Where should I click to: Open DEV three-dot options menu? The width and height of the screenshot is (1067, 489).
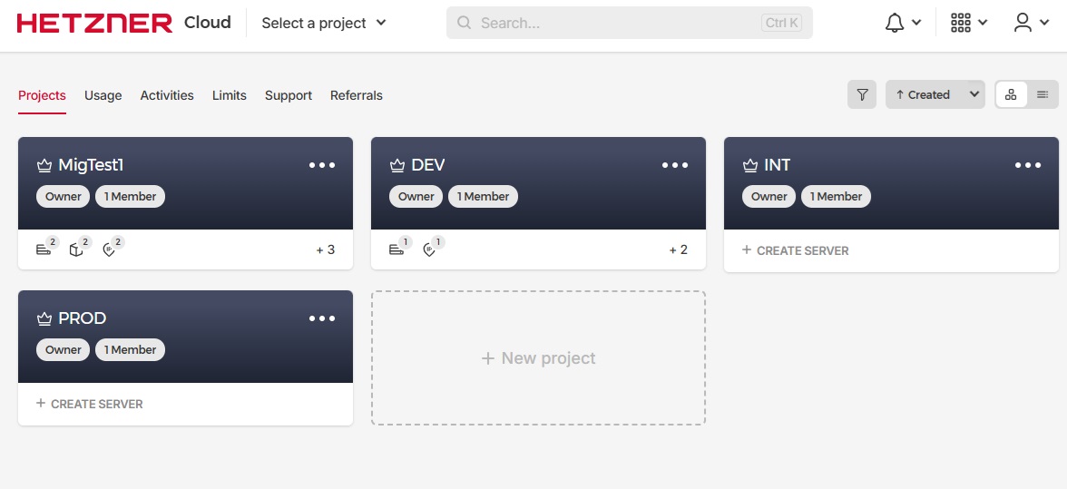pos(675,165)
